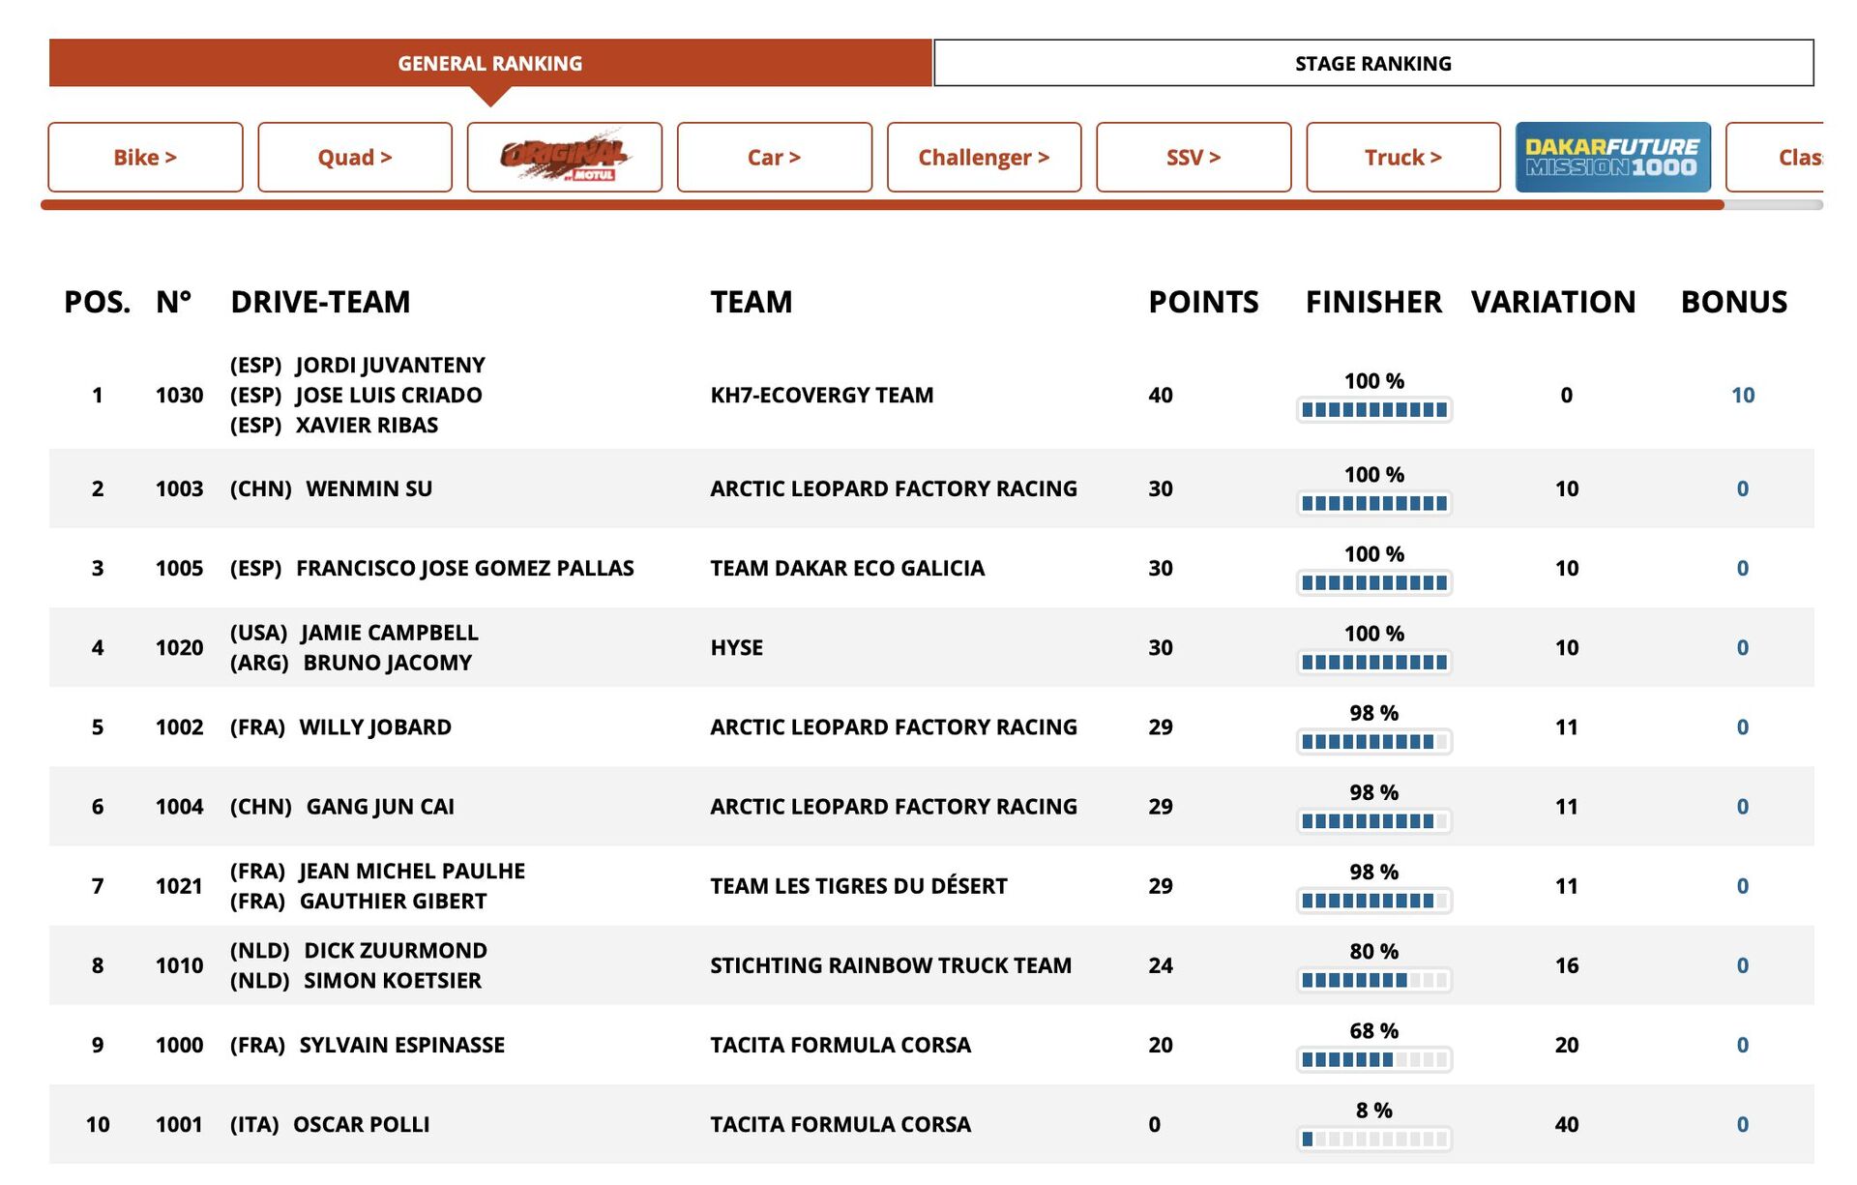Click the horizontal category scrollbar
1857x1185 pixels.
tap(880, 205)
